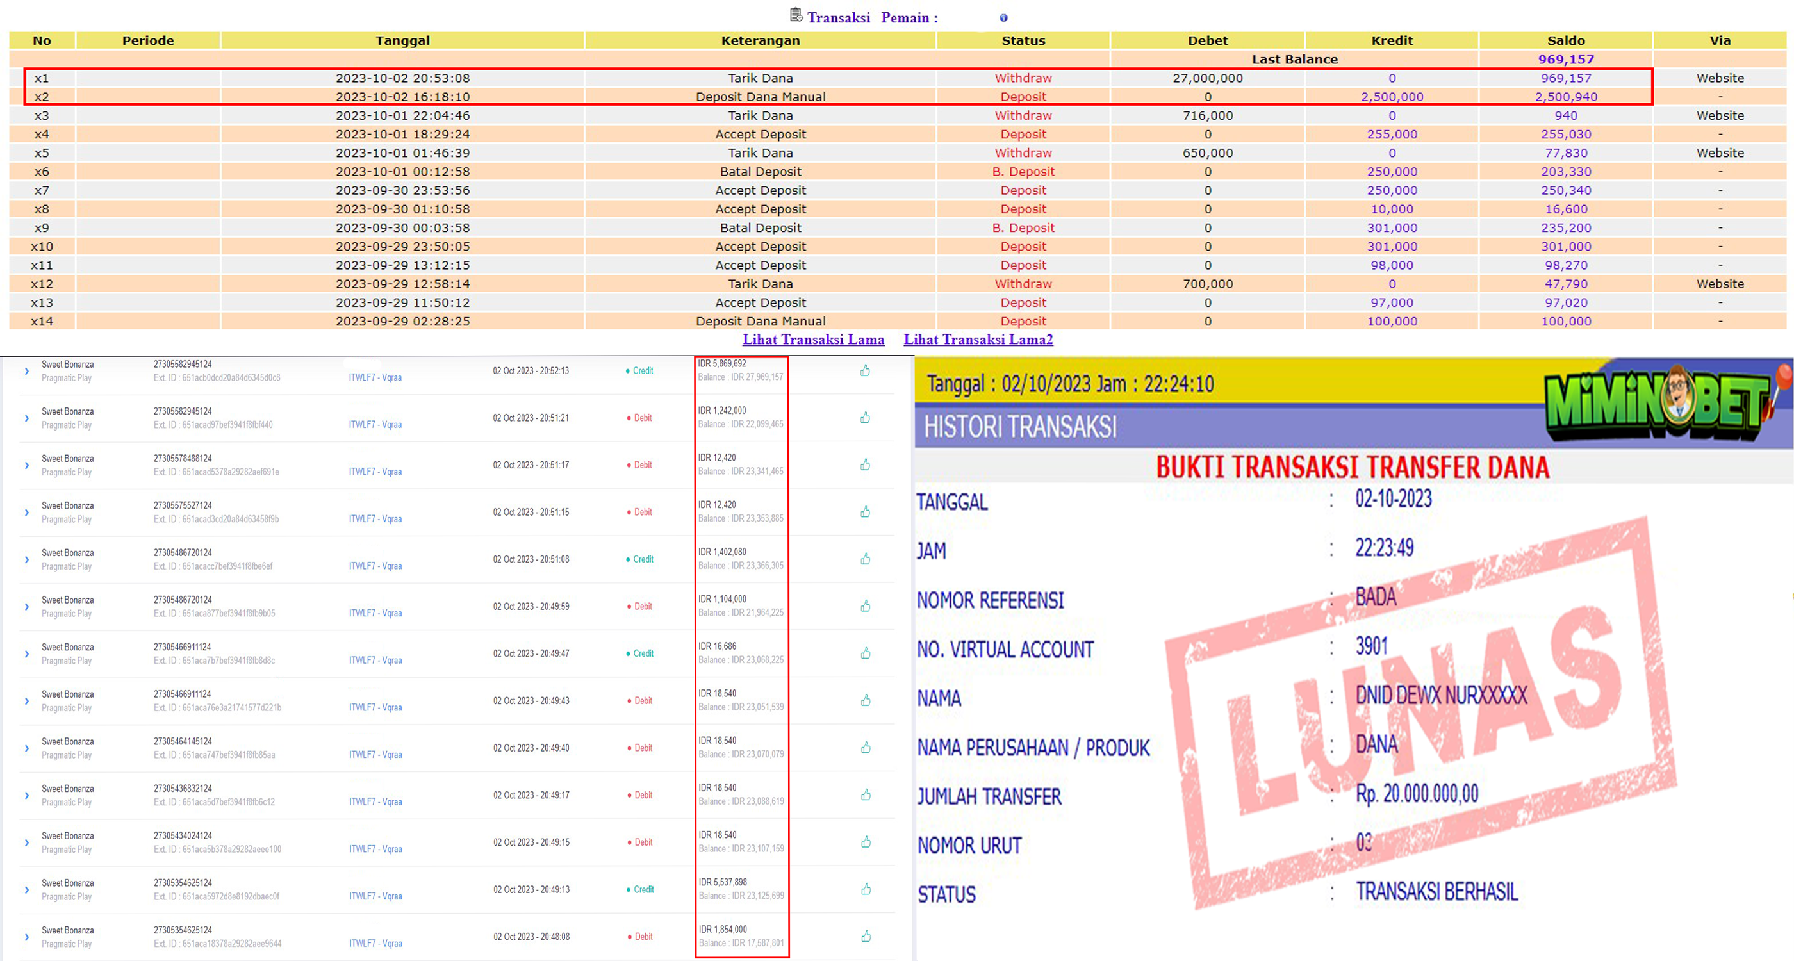The width and height of the screenshot is (1794, 961).
Task: Click the Saldo column header
Action: point(1565,40)
